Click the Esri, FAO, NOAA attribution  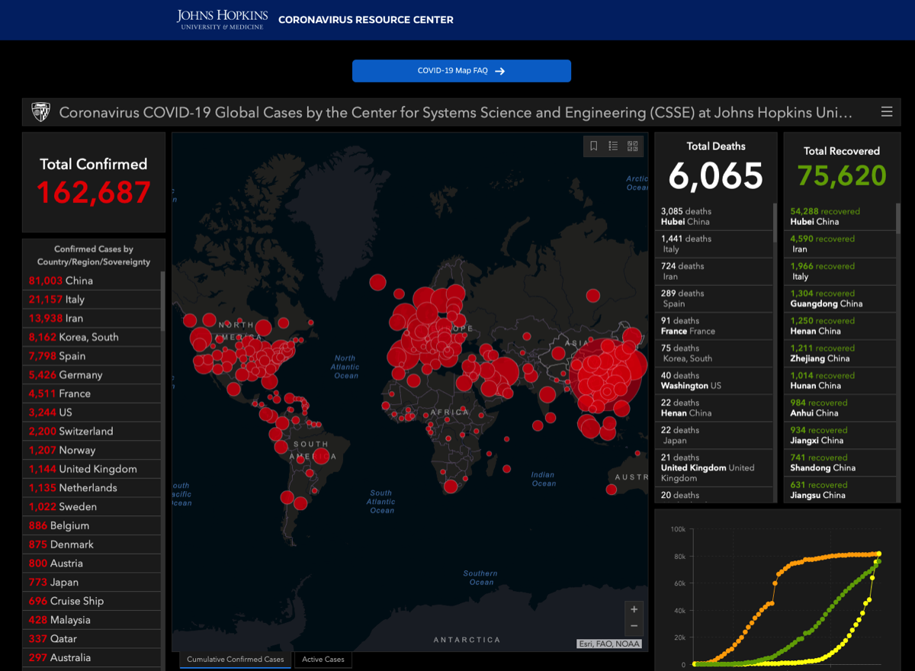point(609,644)
